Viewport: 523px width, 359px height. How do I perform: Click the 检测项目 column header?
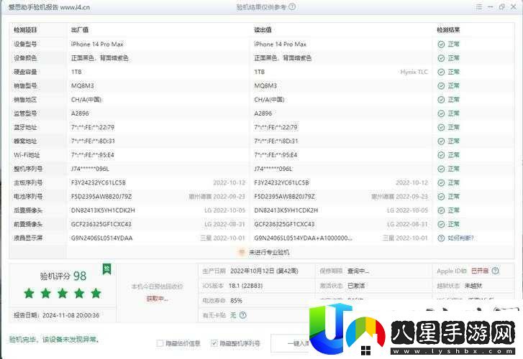click(x=25, y=30)
